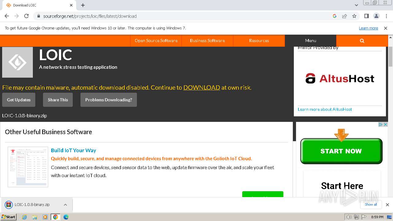Click the Google icon in address bar
Viewport: 393px width, 221px height.
[335, 16]
